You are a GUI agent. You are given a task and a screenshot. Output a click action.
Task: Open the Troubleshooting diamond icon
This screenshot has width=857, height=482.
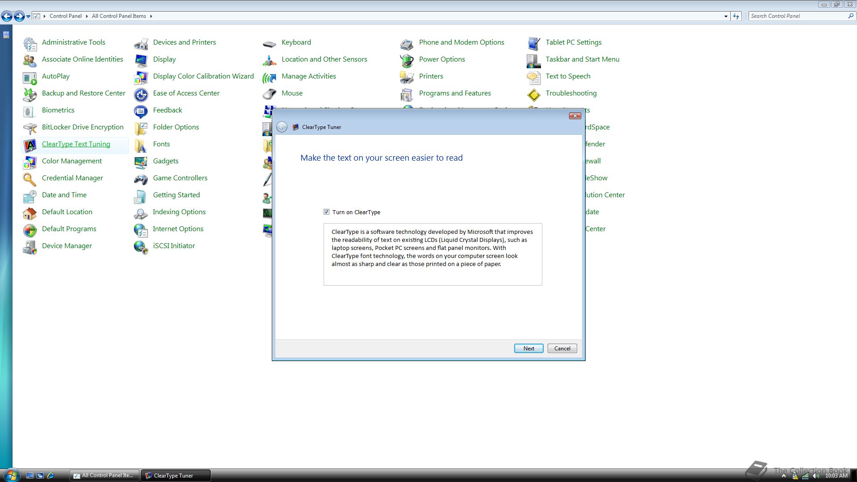pos(533,94)
